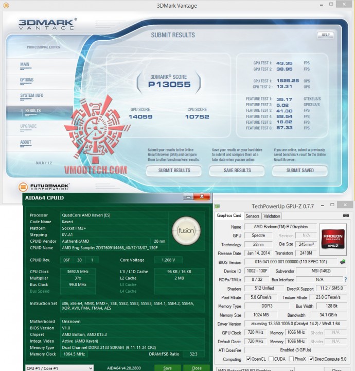This screenshot has height=371, width=355.
Task: Minimize the GPU-Z window
Action: coord(323,206)
